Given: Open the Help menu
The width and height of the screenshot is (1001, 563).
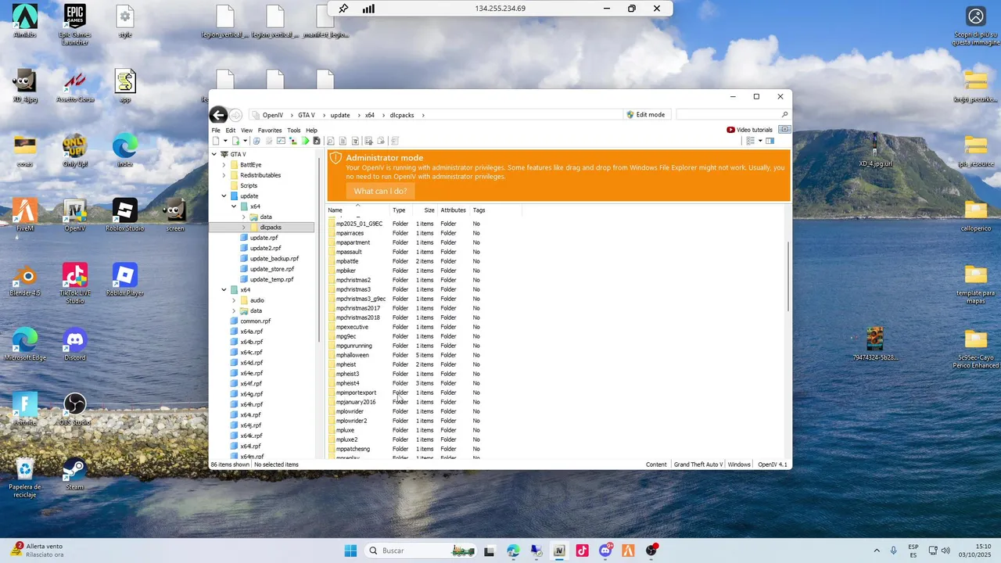Looking at the screenshot, I should [x=311, y=131].
